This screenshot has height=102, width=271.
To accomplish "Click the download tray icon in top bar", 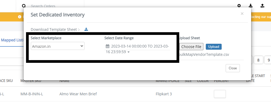I will click(251, 6).
